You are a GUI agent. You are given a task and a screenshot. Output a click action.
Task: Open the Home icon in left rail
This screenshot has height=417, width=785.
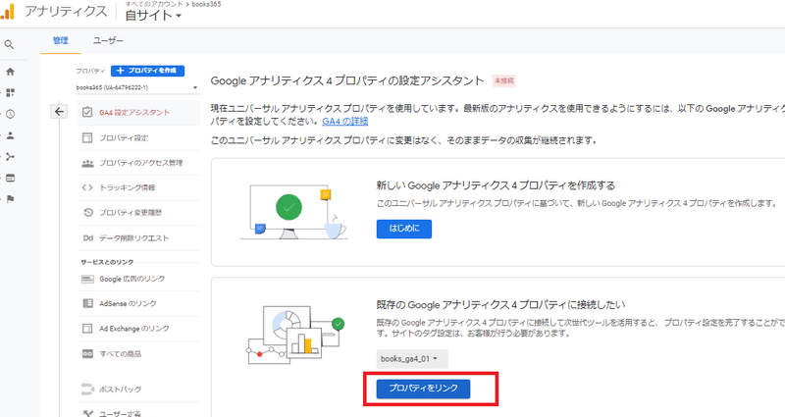tap(10, 72)
